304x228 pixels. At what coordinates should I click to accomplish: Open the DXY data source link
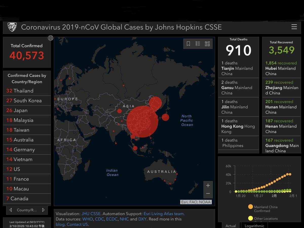click(142, 219)
